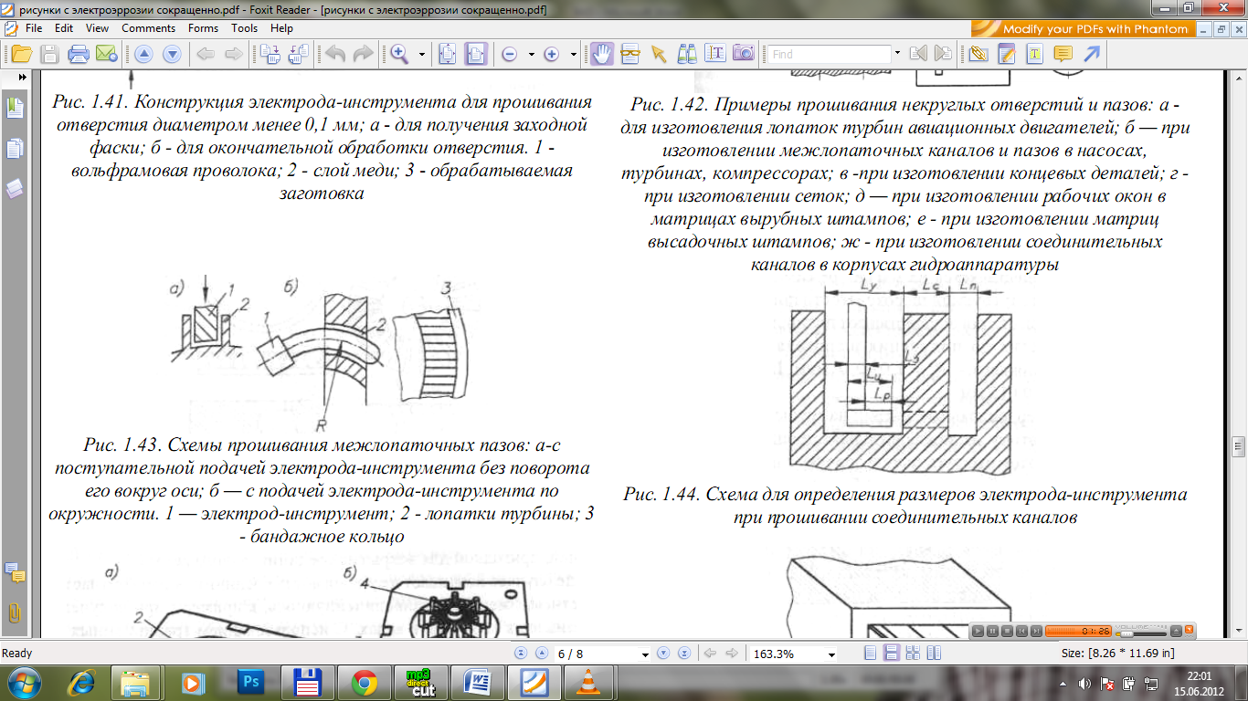Open the Help menu

(281, 28)
